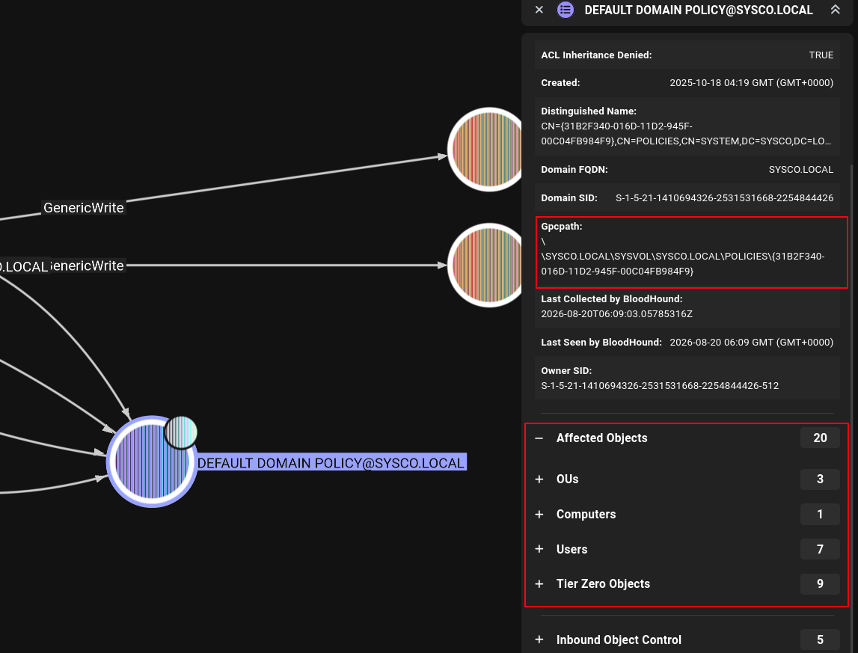
Task: Click the Last Collected by BloodHound timestamp
Action: pyautogui.click(x=616, y=314)
